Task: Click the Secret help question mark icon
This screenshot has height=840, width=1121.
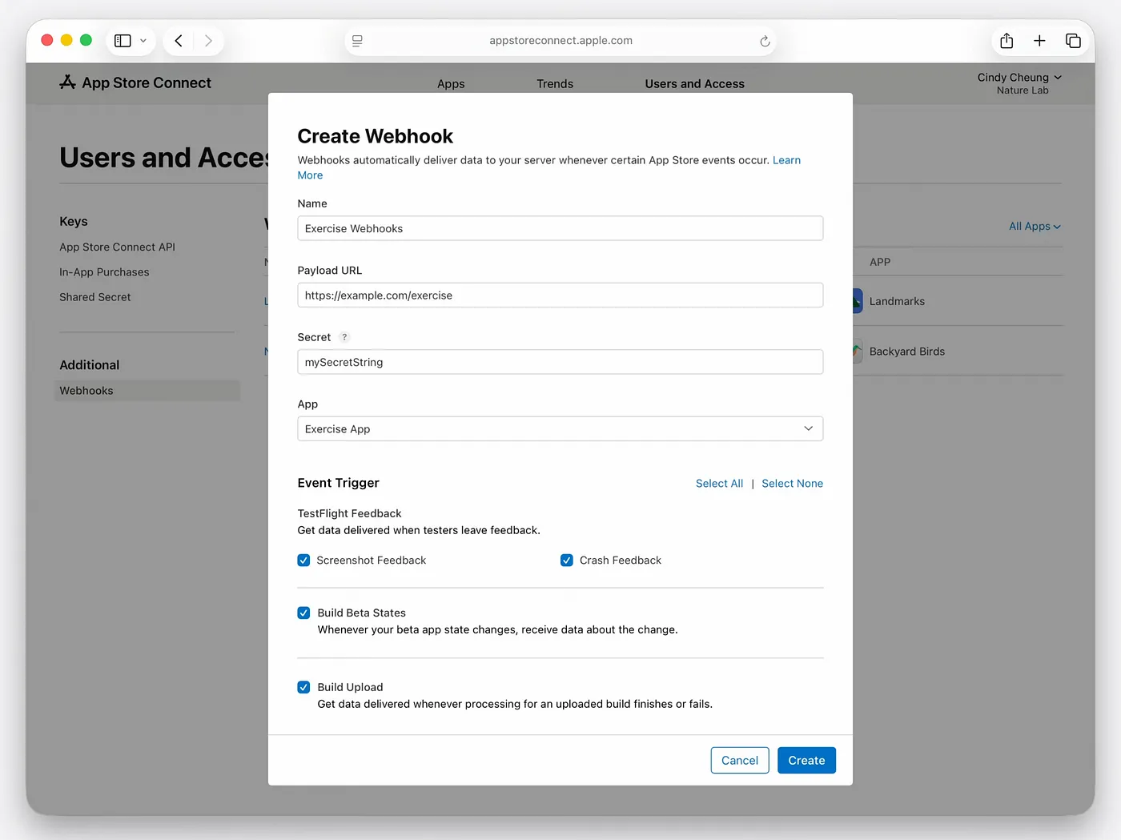Action: (x=344, y=337)
